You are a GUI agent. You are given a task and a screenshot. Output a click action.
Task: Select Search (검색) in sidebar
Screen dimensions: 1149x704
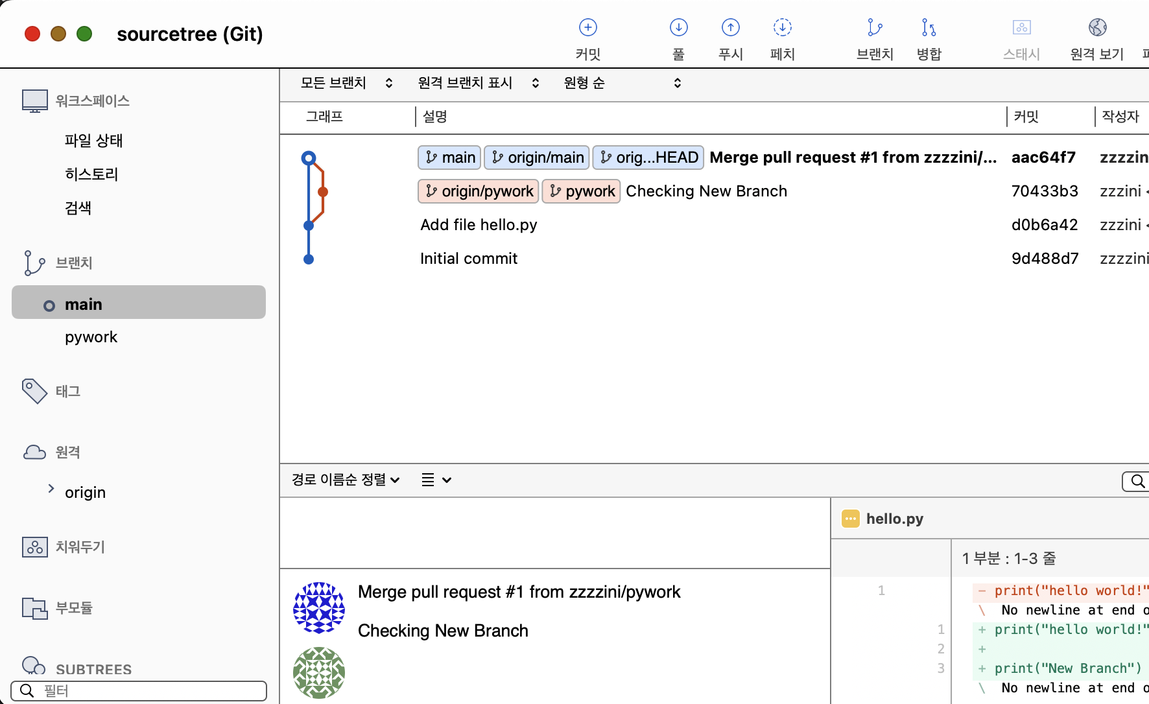(78, 208)
